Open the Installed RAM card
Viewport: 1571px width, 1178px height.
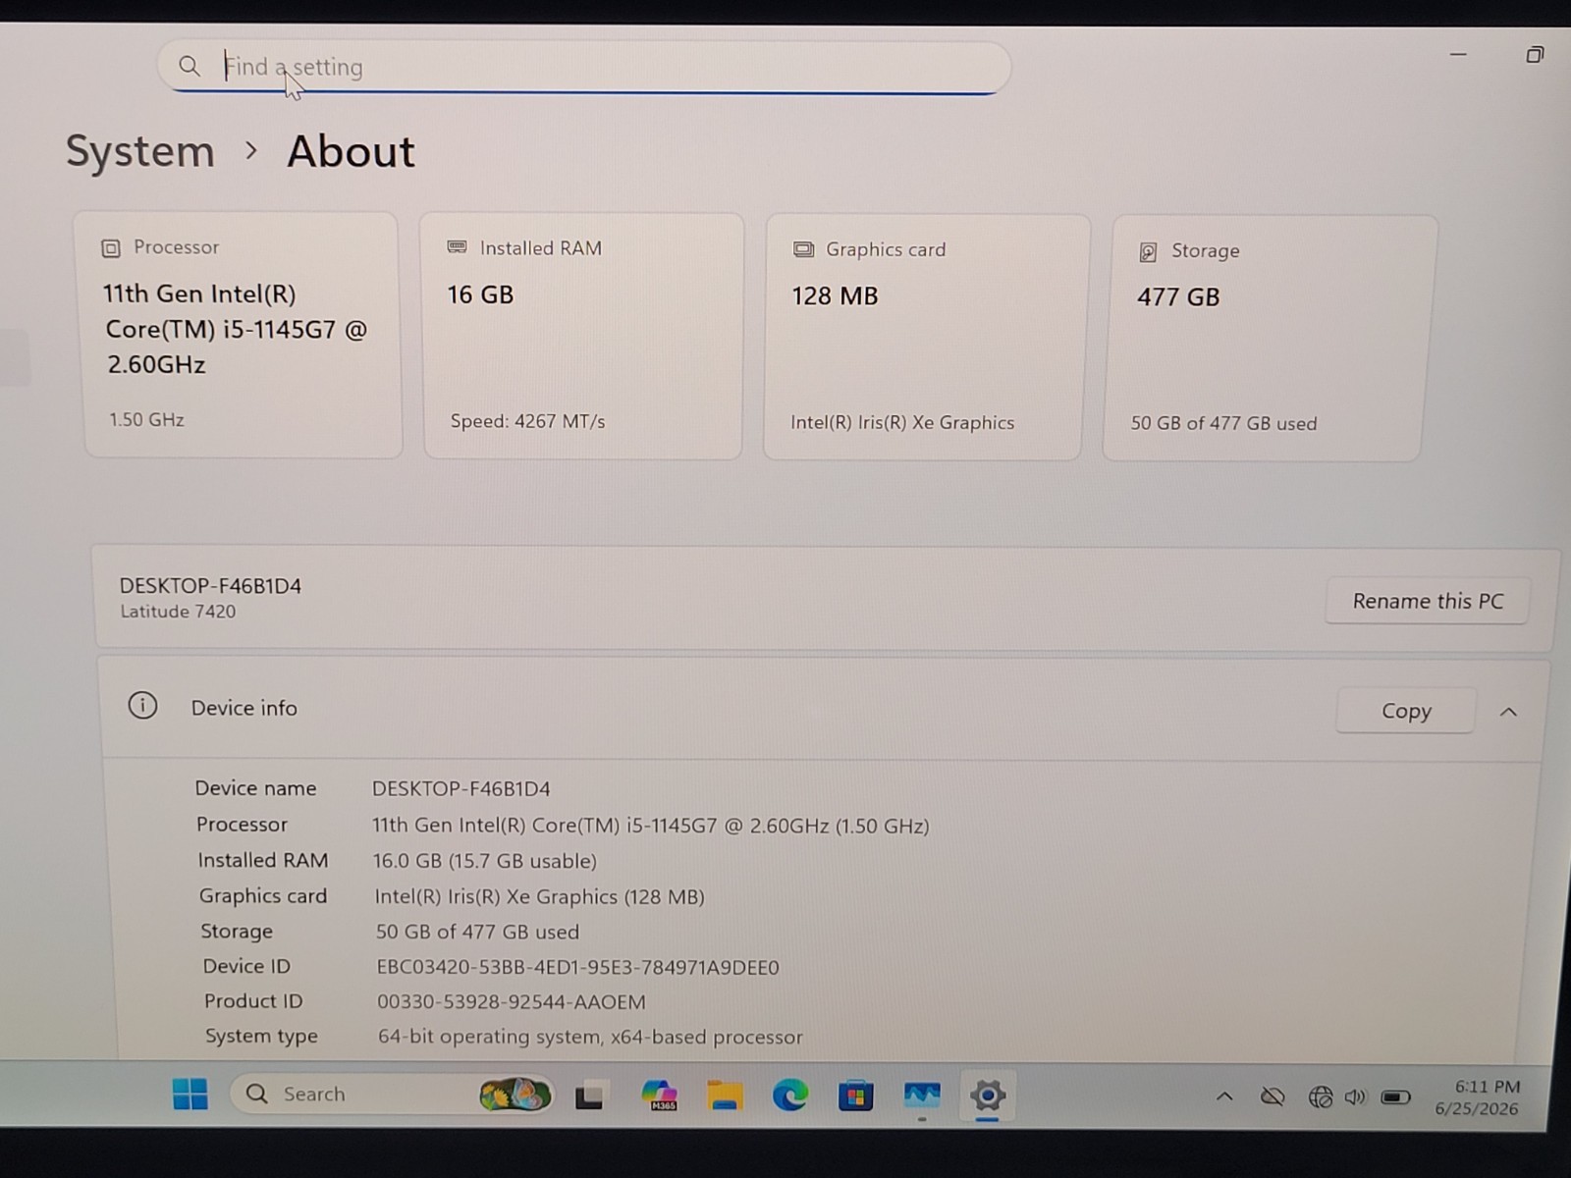point(582,336)
